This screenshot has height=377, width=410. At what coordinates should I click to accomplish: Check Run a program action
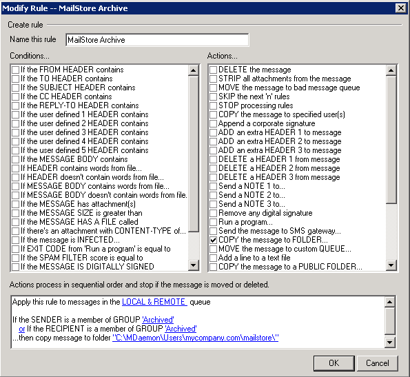tap(214, 222)
